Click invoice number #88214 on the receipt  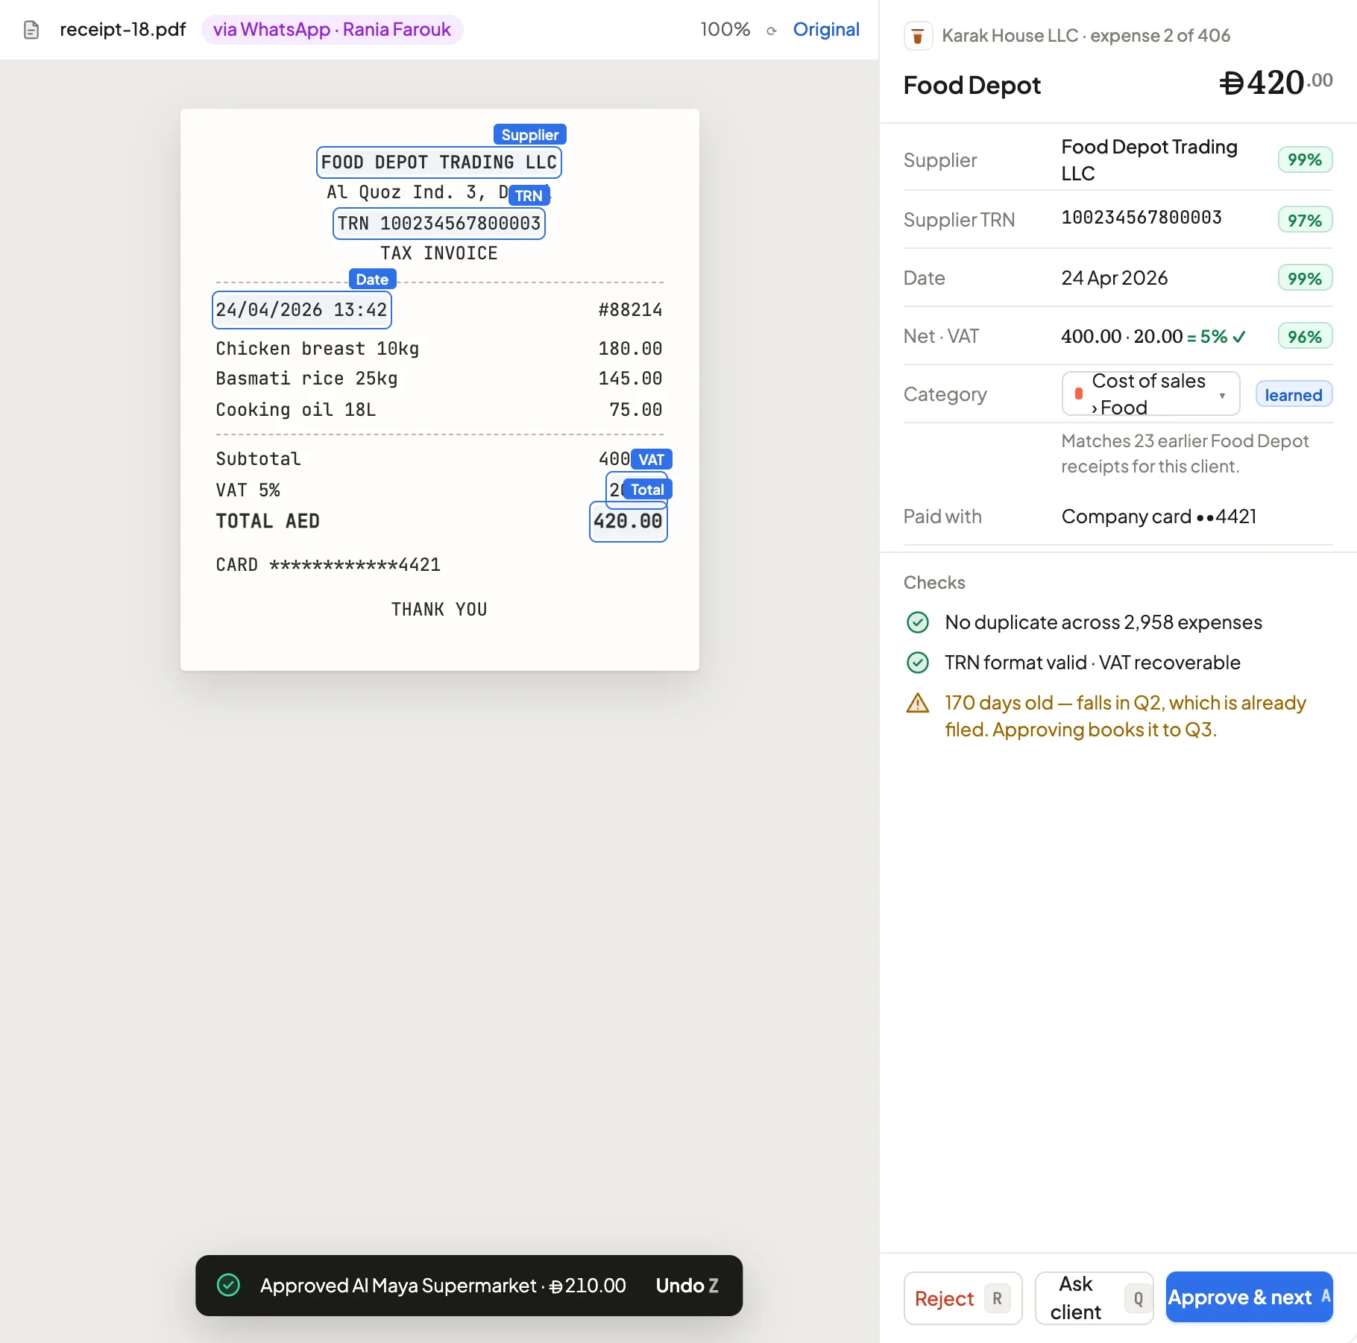(x=630, y=310)
